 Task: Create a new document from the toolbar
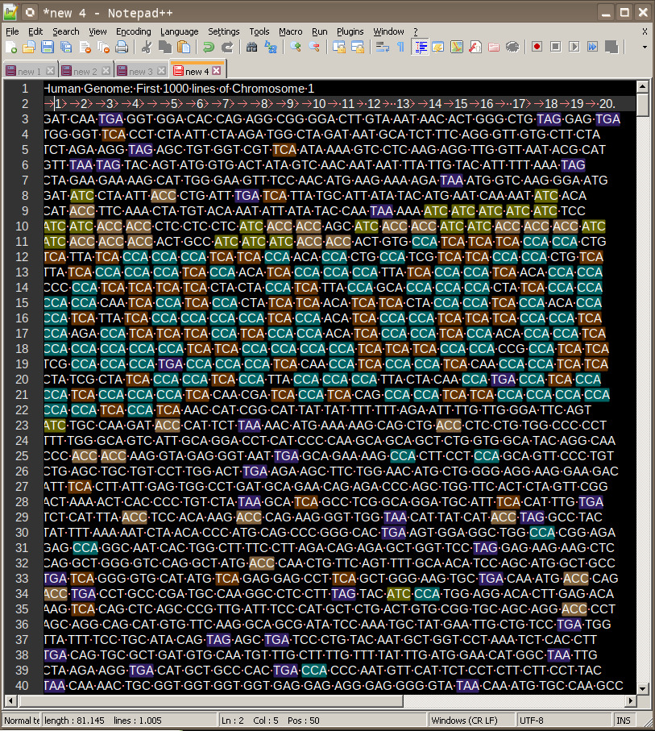(x=10, y=48)
